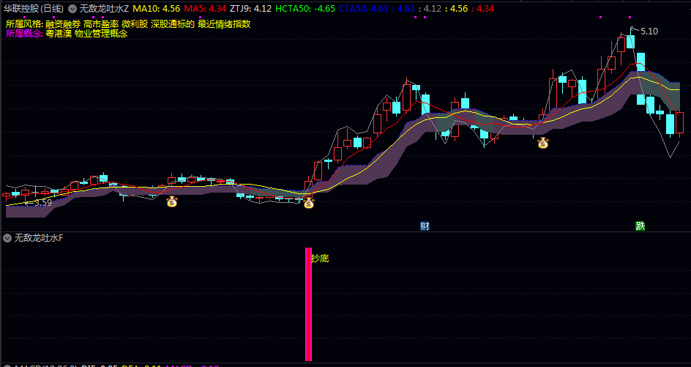The height and width of the screenshot is (367, 691).
Task: Click the 无敌龙吐水Z indicator name
Action: tap(104, 8)
